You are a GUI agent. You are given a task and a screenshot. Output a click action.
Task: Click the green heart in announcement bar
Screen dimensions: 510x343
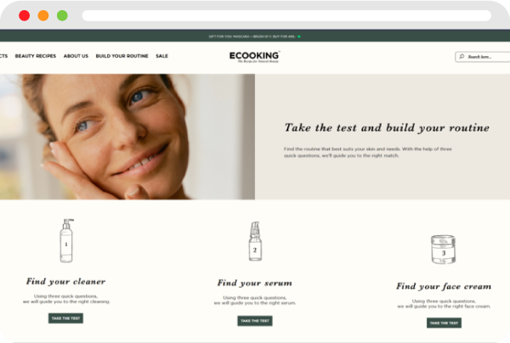(x=299, y=37)
